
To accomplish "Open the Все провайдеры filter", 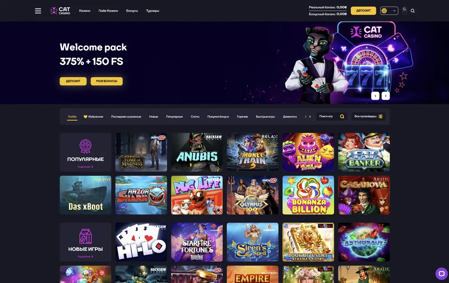I will [368, 117].
